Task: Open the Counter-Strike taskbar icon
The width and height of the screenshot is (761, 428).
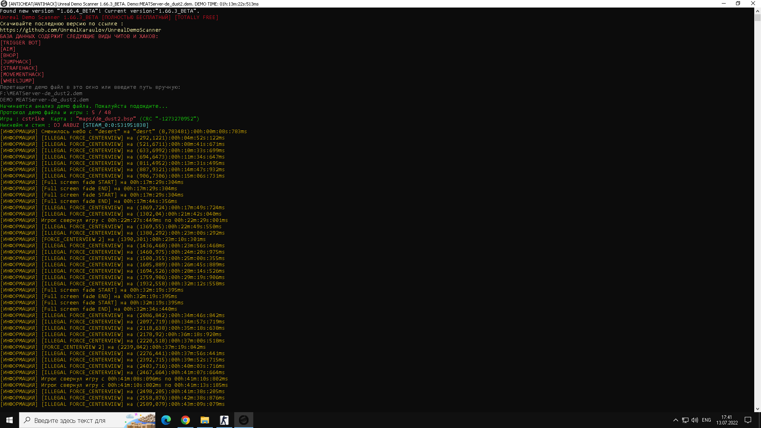Action: pos(224,420)
